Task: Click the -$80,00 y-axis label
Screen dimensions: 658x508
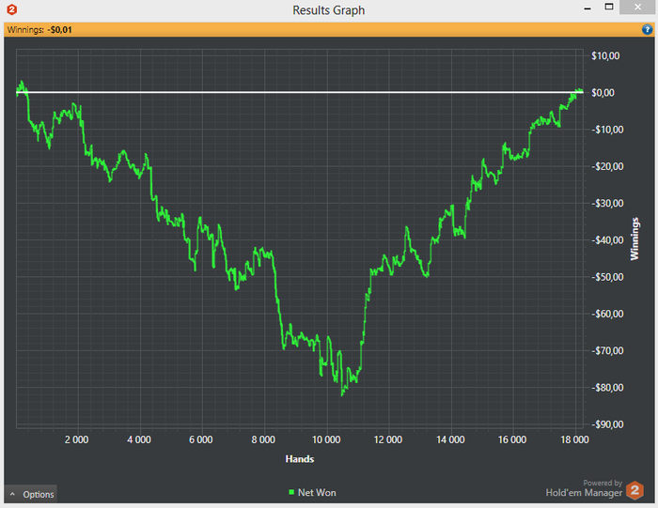Action: pyautogui.click(x=607, y=388)
